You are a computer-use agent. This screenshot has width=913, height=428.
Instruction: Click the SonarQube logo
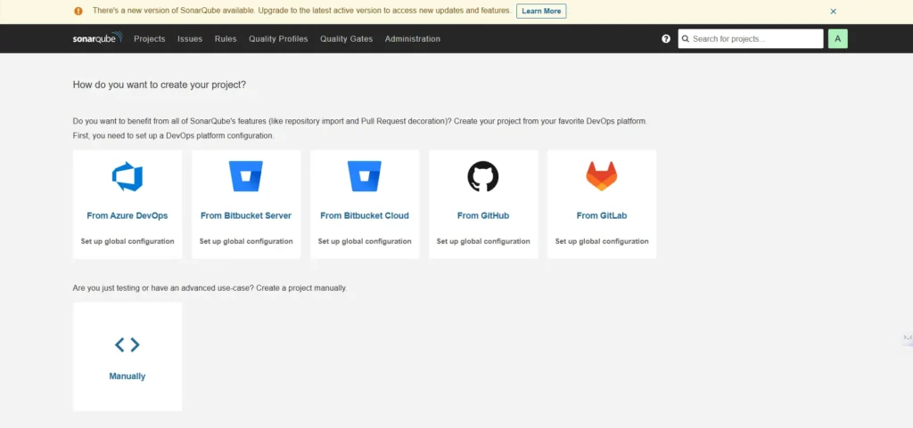click(x=97, y=38)
